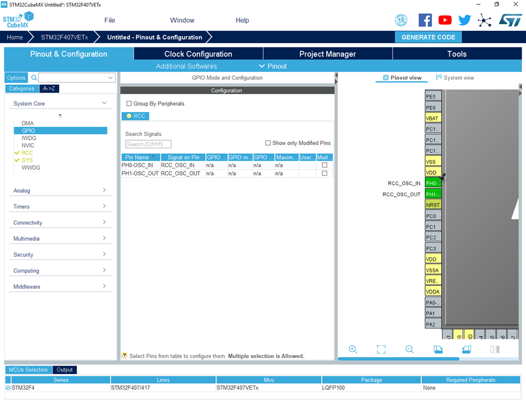526x404 pixels.
Task: Click the VDDA pin on the chip
Action: [433, 291]
